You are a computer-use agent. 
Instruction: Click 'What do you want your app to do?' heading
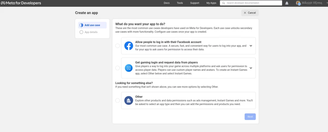(140, 24)
